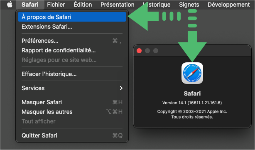
Task: Select Effacer l'historique…
Action: click(x=72, y=74)
